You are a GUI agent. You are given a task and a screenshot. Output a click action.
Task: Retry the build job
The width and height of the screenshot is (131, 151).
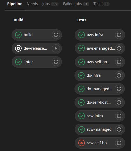pyautogui.click(x=56, y=35)
